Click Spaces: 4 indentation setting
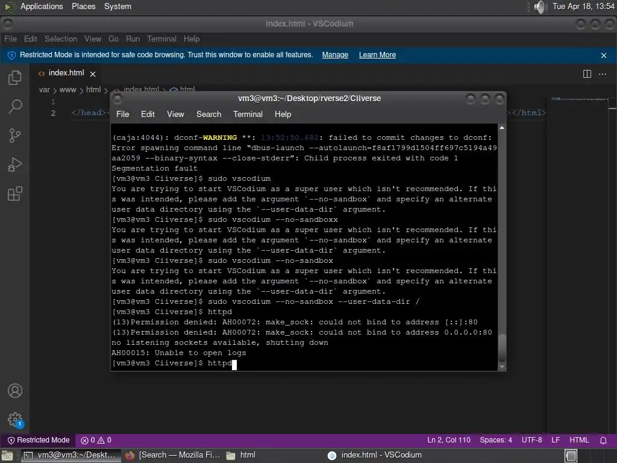 point(496,440)
